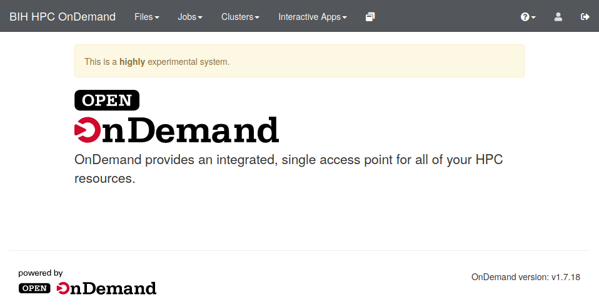Image resolution: width=599 pixels, height=307 pixels.
Task: Expand the Files dropdown menu
Action: coord(147,17)
